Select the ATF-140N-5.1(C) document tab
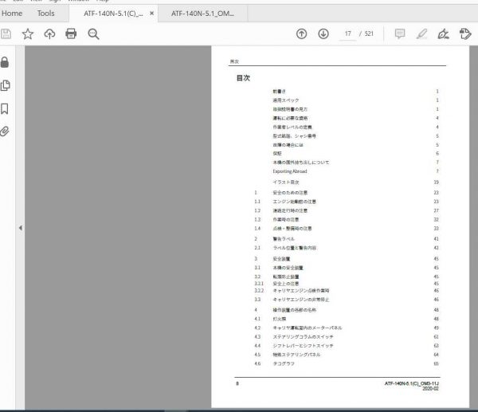 (x=113, y=14)
